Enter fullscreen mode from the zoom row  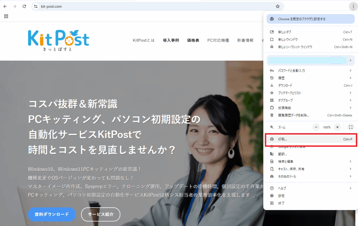(351, 127)
